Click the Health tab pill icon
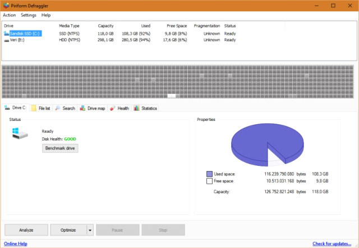Image resolution: width=359 pixels, height=248 pixels. [112, 109]
